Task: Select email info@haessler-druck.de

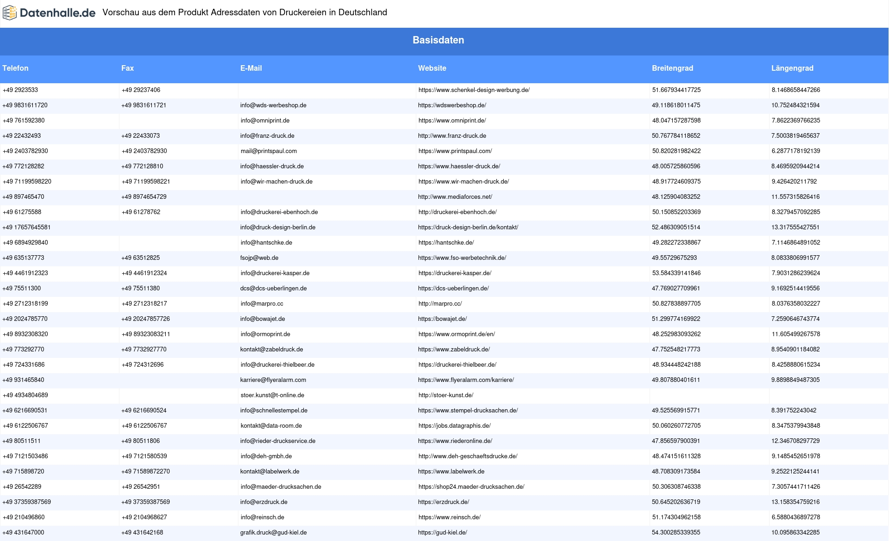Action: [272, 166]
